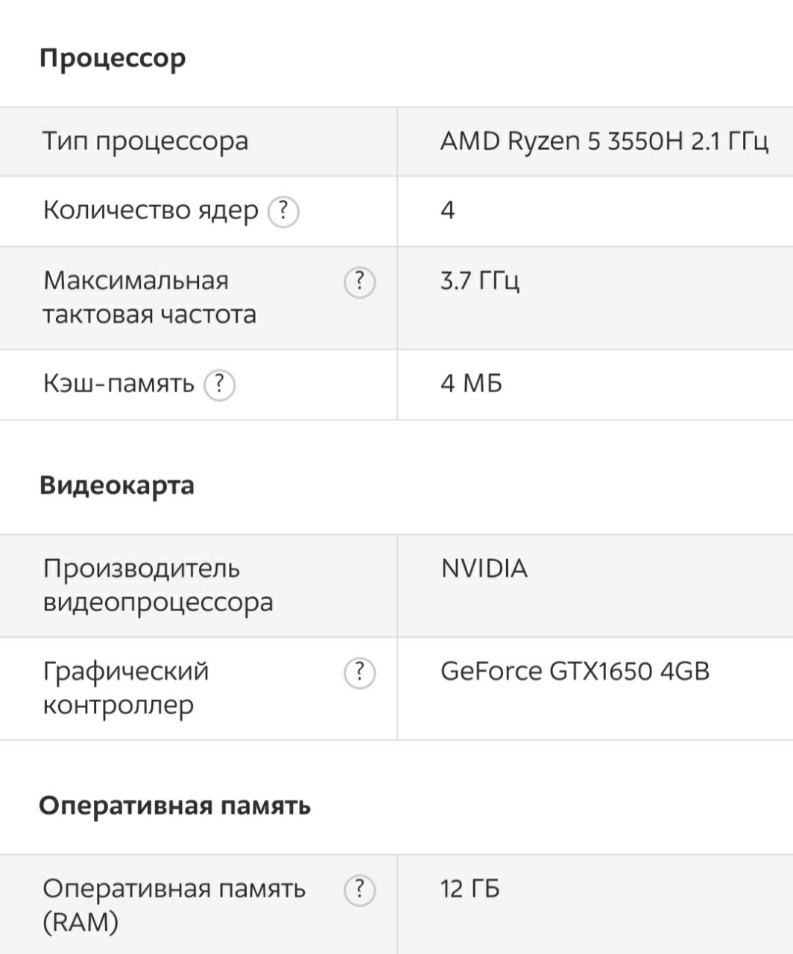
Task: Open help icon next to Количество ядер
Action: tap(283, 212)
